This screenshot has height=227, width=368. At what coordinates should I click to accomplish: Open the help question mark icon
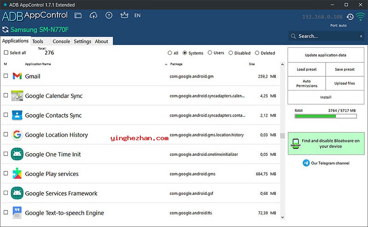coord(109,16)
